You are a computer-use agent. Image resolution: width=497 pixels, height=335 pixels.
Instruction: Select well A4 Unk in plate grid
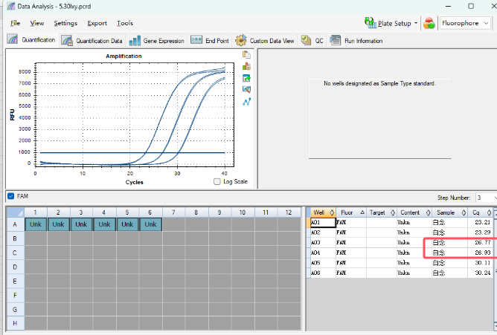(104, 224)
